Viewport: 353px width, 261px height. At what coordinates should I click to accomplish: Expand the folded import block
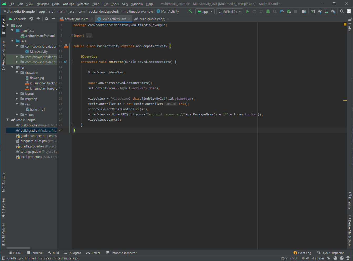[72, 35]
